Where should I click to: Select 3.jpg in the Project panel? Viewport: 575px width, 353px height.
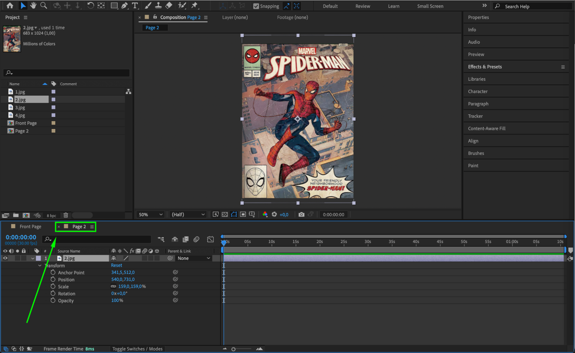[x=20, y=107]
